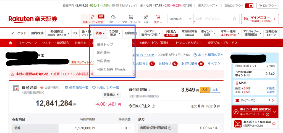Click help icon beside 楽天ポイントコース
The width and height of the screenshot is (283, 133).
pyautogui.click(x=268, y=115)
